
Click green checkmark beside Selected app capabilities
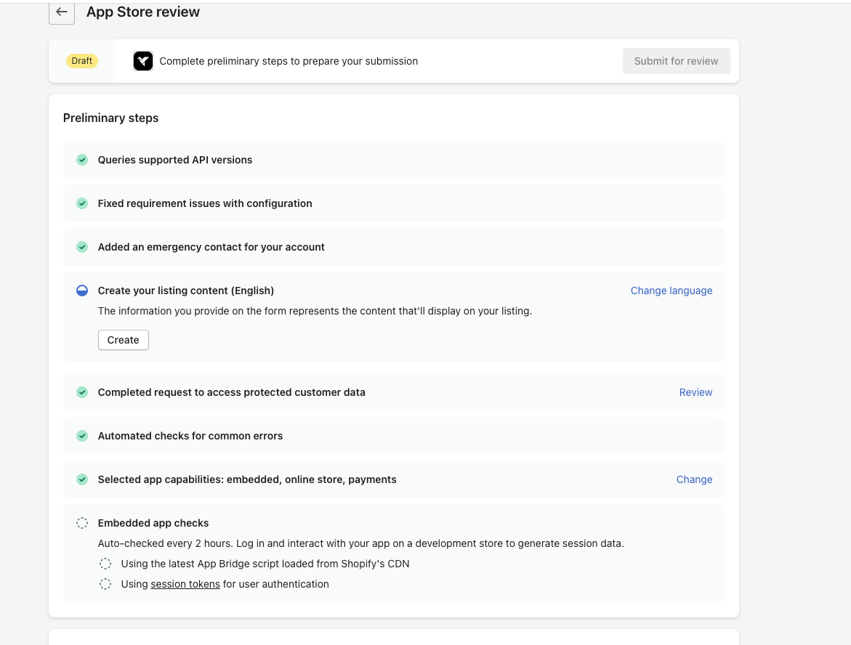(x=82, y=479)
